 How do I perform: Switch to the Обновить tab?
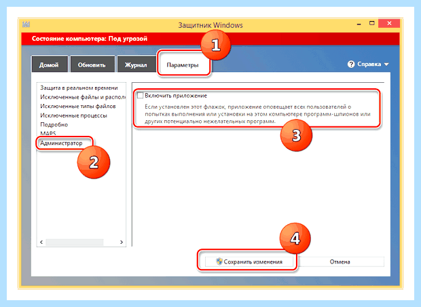[x=92, y=65]
